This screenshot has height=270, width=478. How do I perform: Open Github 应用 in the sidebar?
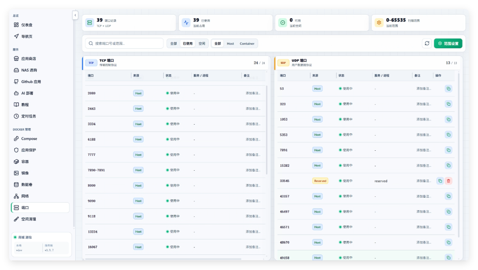tap(40, 82)
